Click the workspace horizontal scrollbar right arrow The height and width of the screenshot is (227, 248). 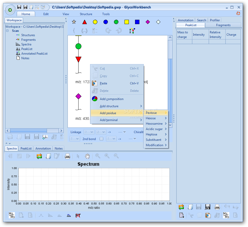(x=61, y=131)
